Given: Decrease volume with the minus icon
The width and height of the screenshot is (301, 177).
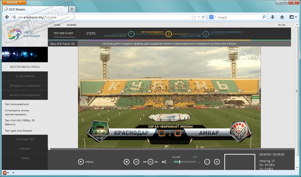Looking at the screenshot, I should [x=170, y=162].
